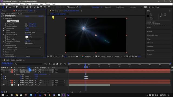Open the Source Type 2D dropdown
The image size is (173, 97).
click(x=34, y=48)
